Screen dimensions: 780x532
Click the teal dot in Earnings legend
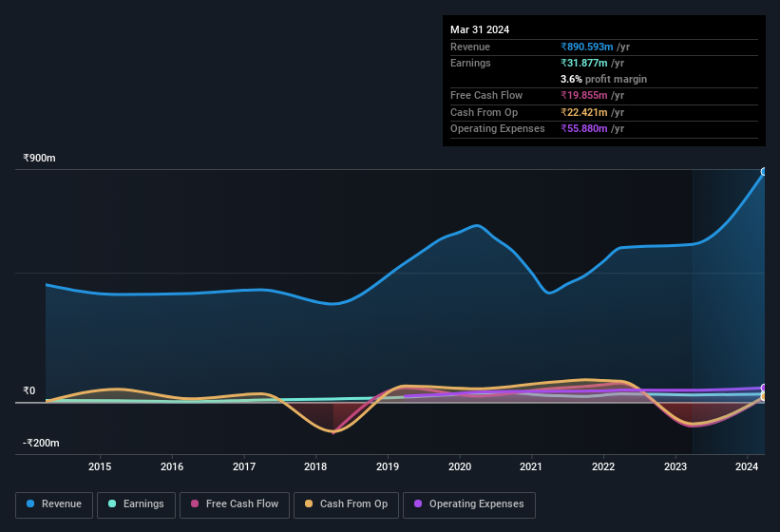coord(112,503)
